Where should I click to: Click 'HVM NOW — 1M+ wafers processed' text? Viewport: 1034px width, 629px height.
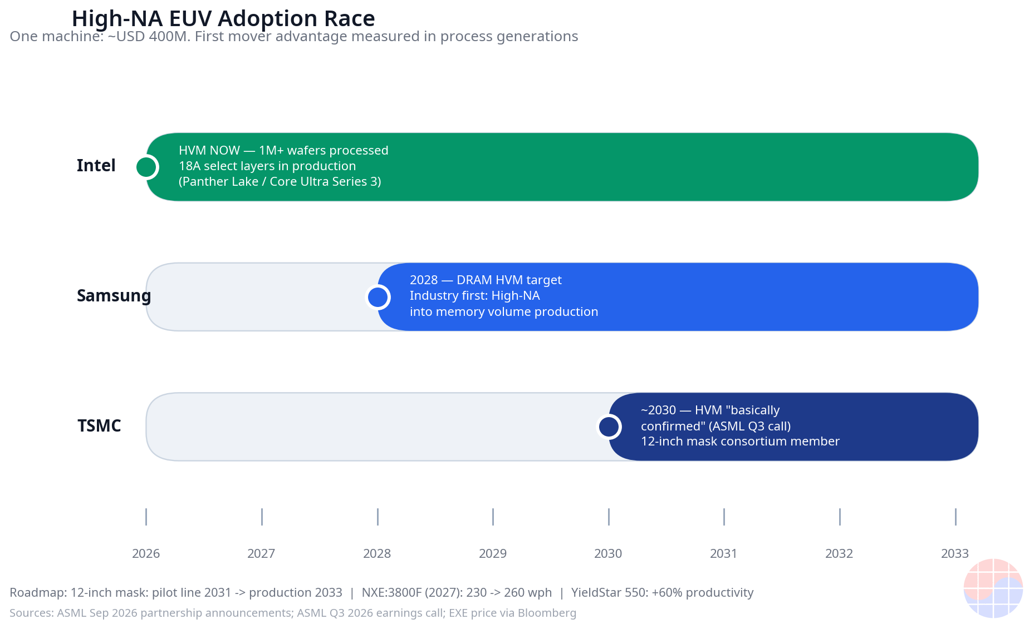coord(283,151)
